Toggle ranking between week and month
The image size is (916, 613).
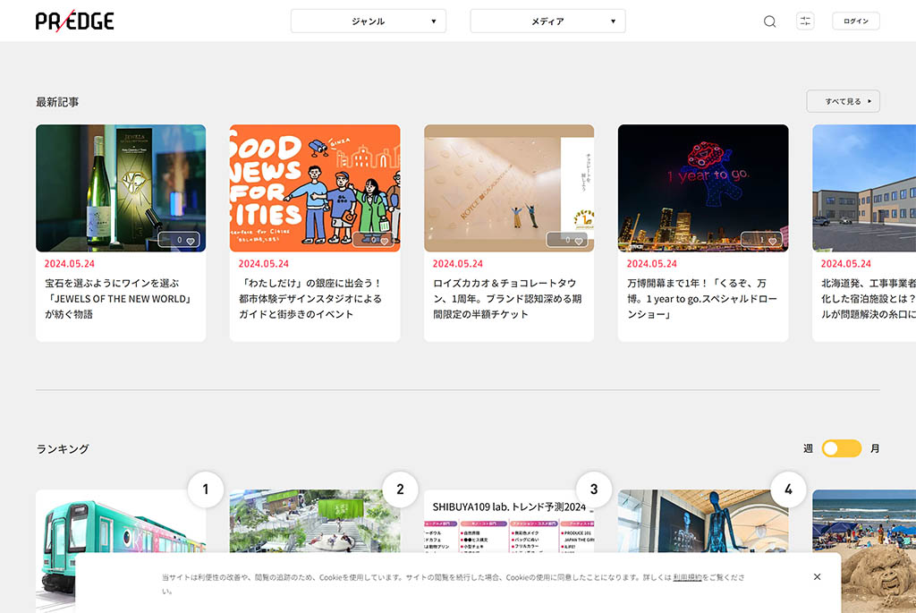841,448
